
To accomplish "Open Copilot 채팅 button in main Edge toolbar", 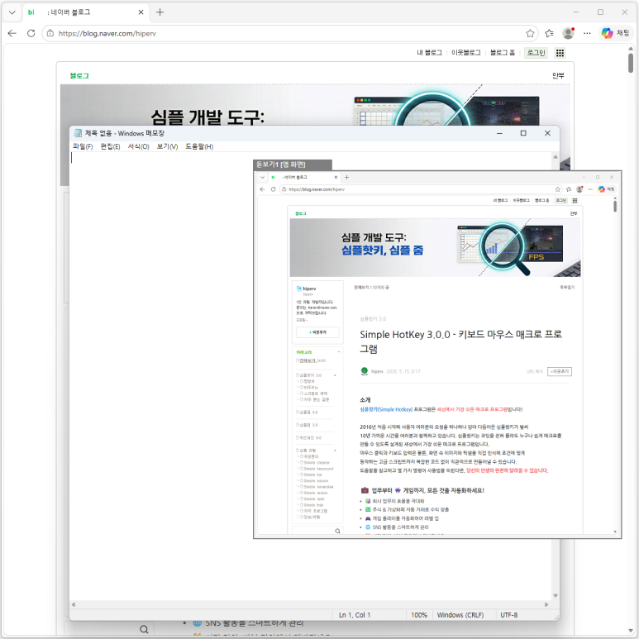I will 615,33.
